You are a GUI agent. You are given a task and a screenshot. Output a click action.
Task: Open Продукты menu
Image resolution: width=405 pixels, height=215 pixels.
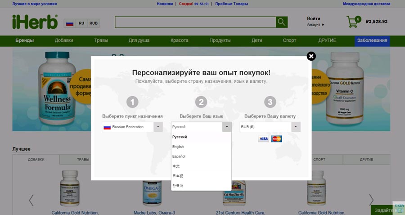point(220,40)
